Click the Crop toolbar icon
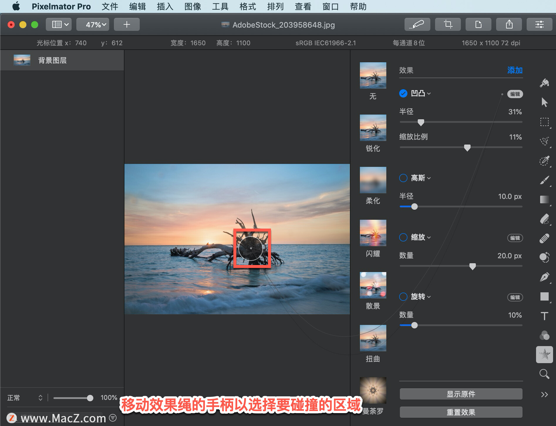 [448, 24]
